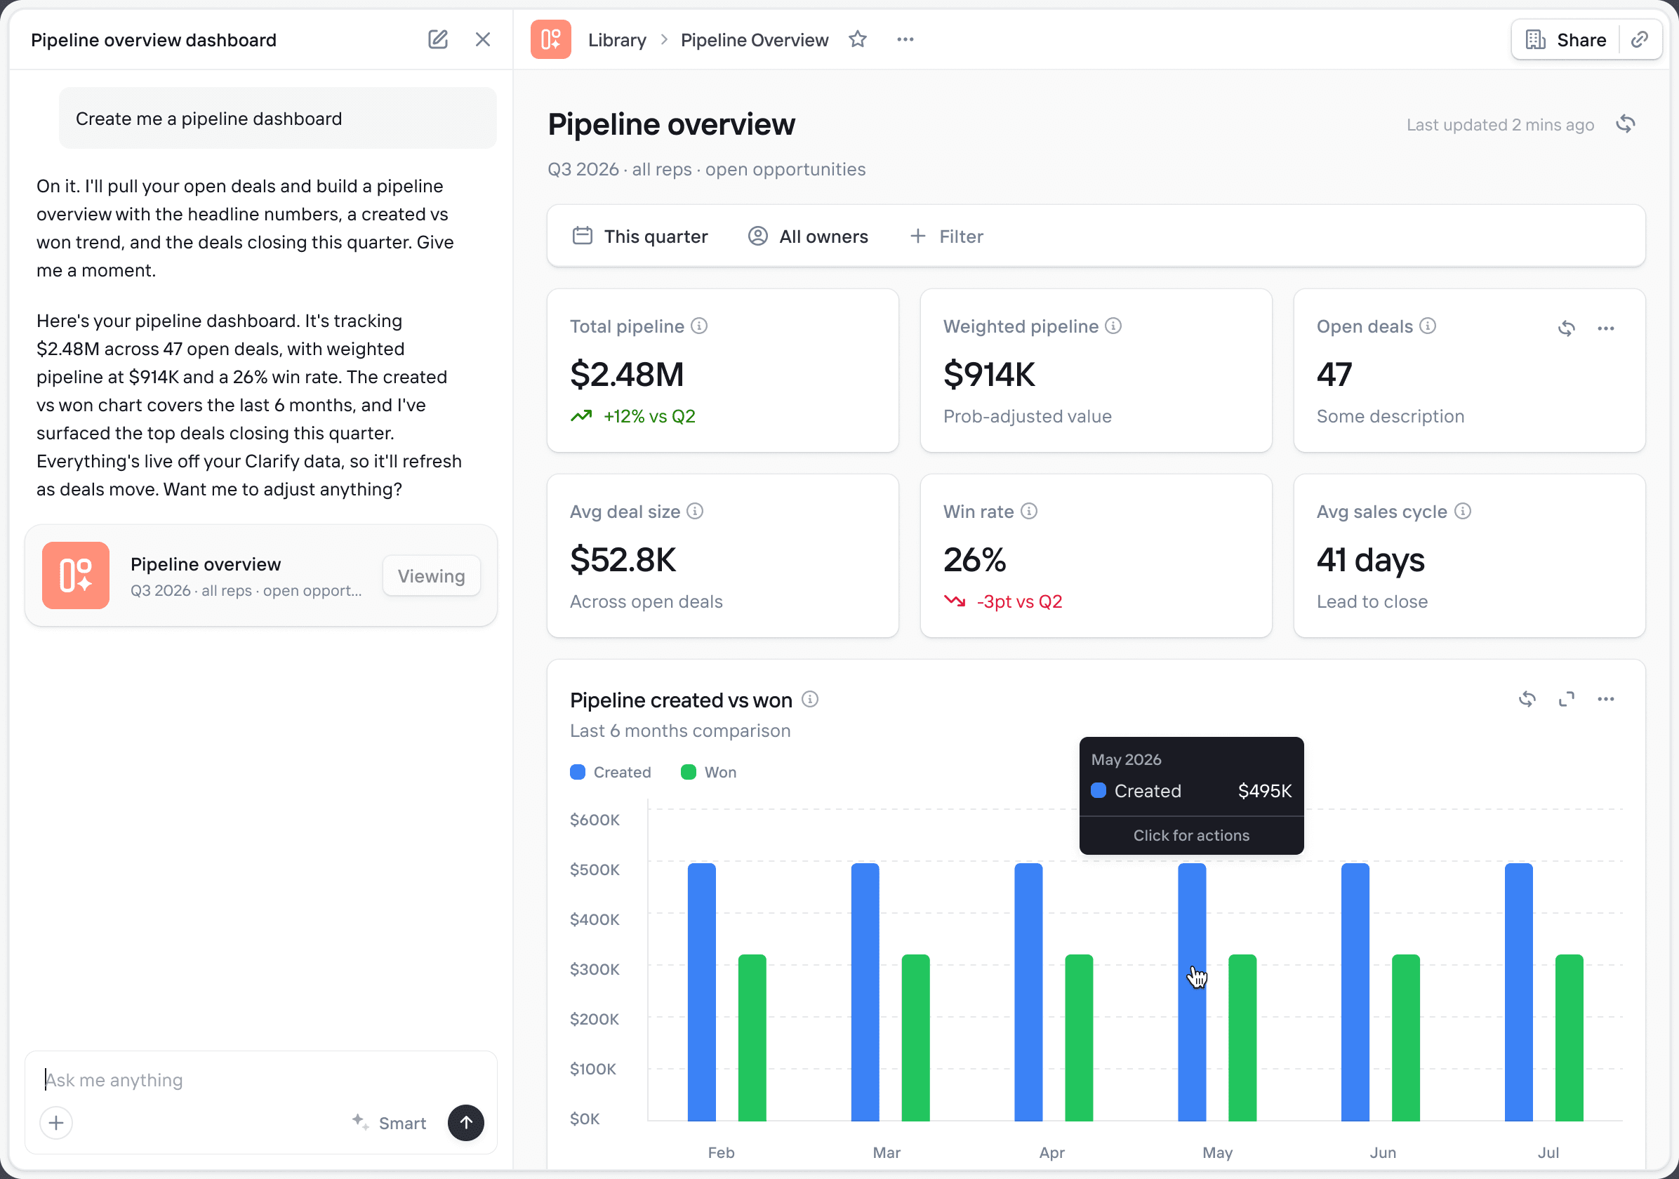Viewport: 1679px width, 1179px height.
Task: Click the $914K weighted pipeline value
Action: 989,375
